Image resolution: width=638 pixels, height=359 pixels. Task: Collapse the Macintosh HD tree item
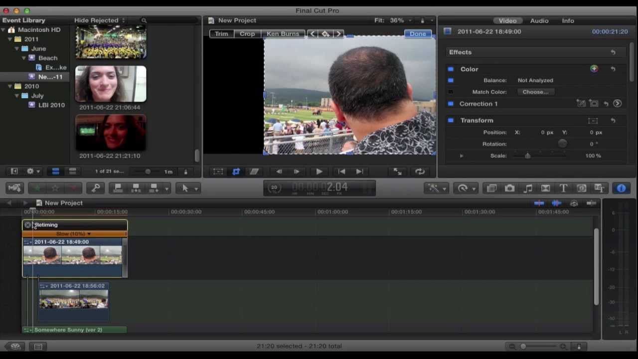(x=4, y=30)
